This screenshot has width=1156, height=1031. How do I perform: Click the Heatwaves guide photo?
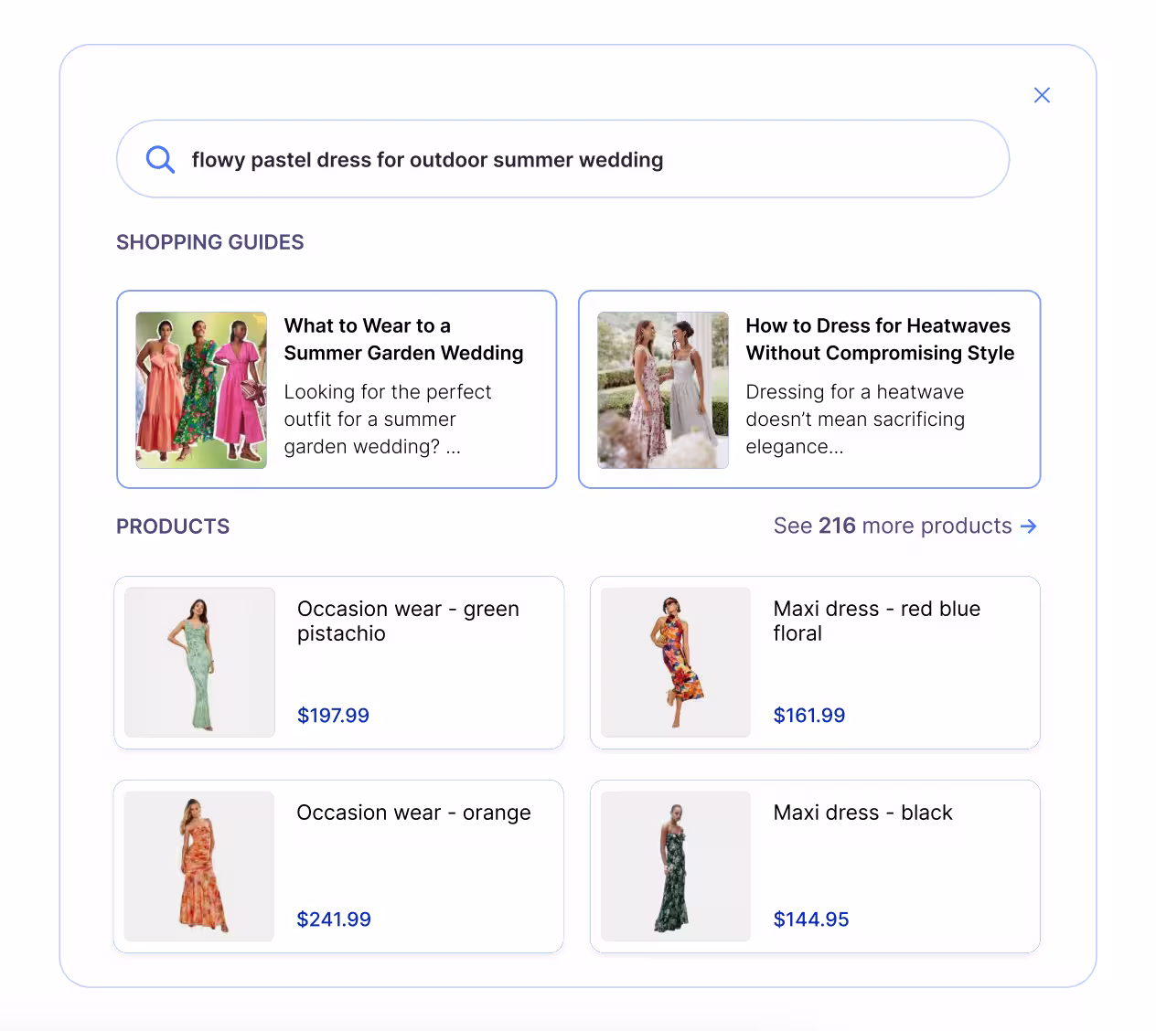[663, 390]
